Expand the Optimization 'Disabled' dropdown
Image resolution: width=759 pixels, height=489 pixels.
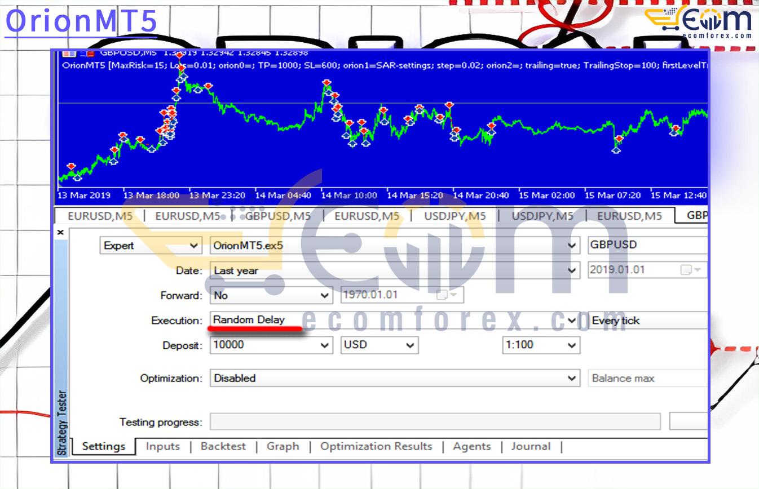395,378
